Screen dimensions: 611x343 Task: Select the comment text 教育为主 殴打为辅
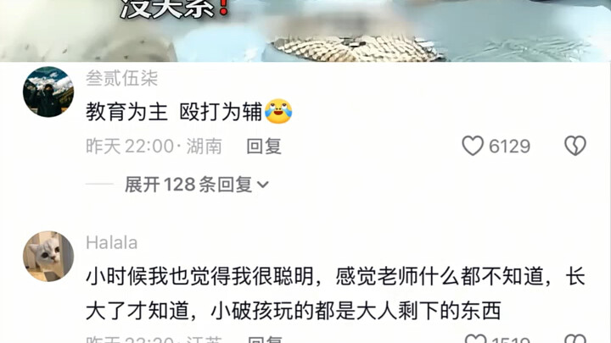click(x=174, y=112)
